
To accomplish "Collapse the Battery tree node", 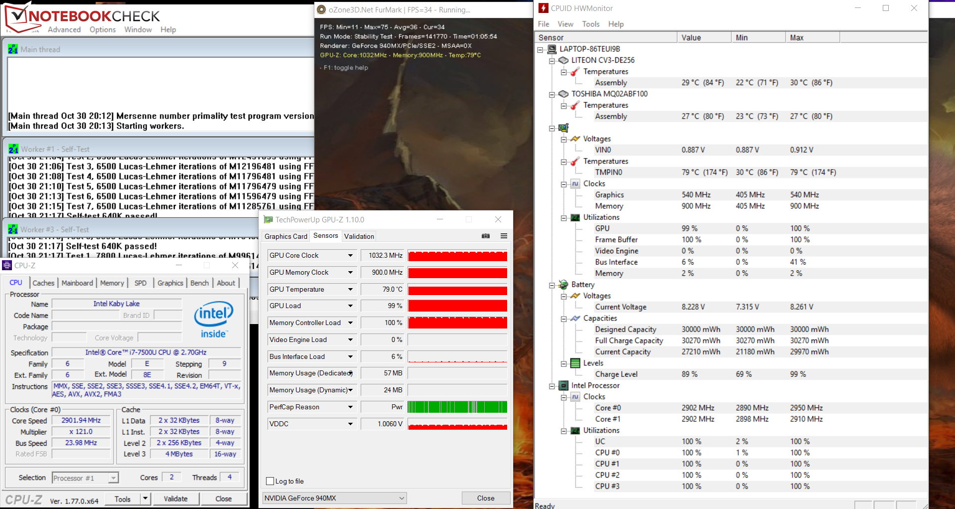I will click(x=552, y=285).
